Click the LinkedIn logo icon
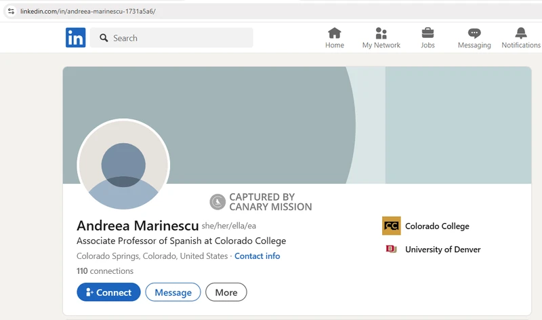542x320 pixels. (76, 37)
